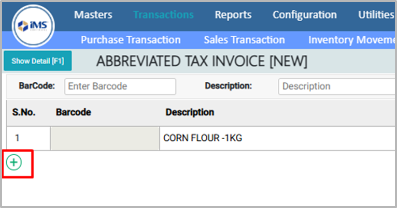Click the ABBREVIATED TAX INVOICE [NEW] title
The image size is (397, 208).
click(x=202, y=62)
